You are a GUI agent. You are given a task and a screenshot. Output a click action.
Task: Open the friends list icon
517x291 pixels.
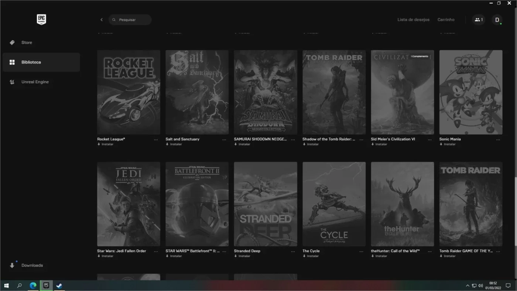click(479, 20)
